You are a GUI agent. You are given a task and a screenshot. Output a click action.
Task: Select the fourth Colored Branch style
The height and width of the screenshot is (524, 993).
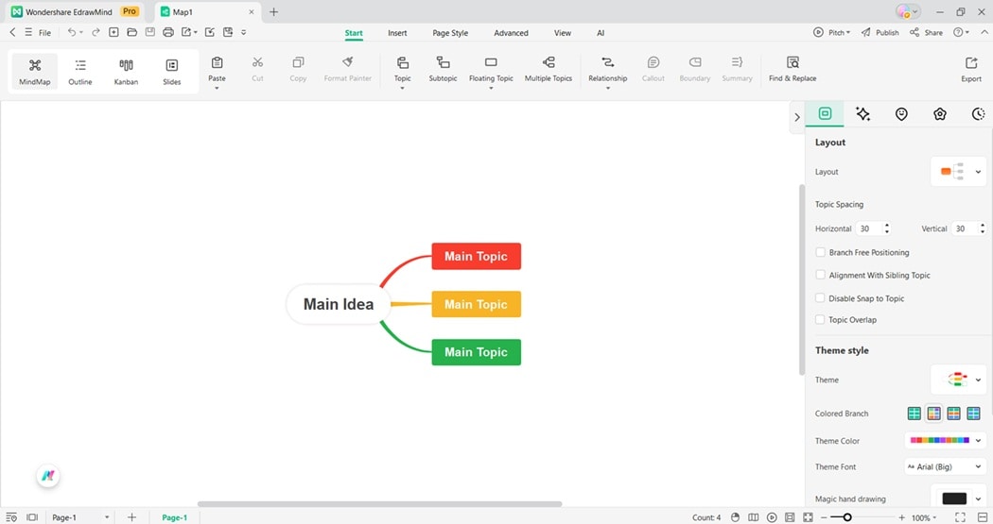973,414
